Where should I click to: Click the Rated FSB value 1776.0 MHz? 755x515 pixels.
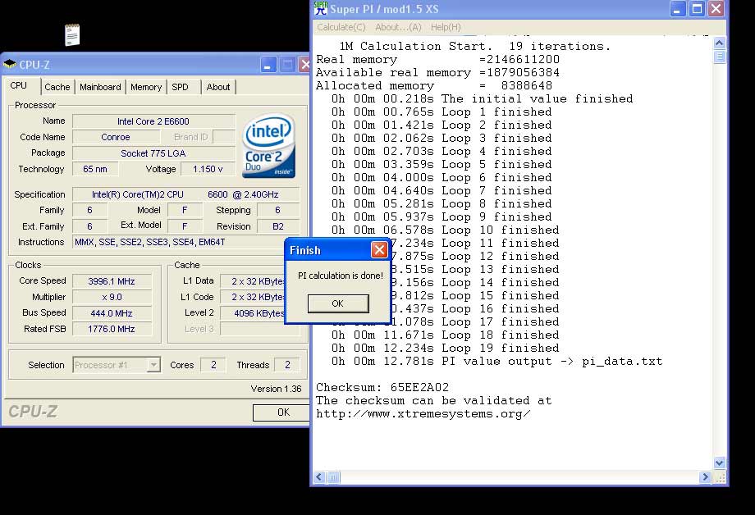(112, 329)
